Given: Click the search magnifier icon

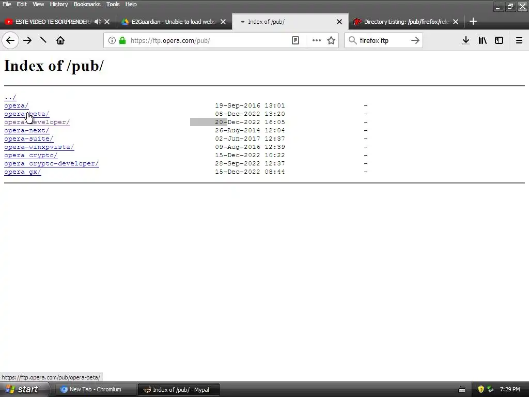Looking at the screenshot, I should click(x=352, y=40).
